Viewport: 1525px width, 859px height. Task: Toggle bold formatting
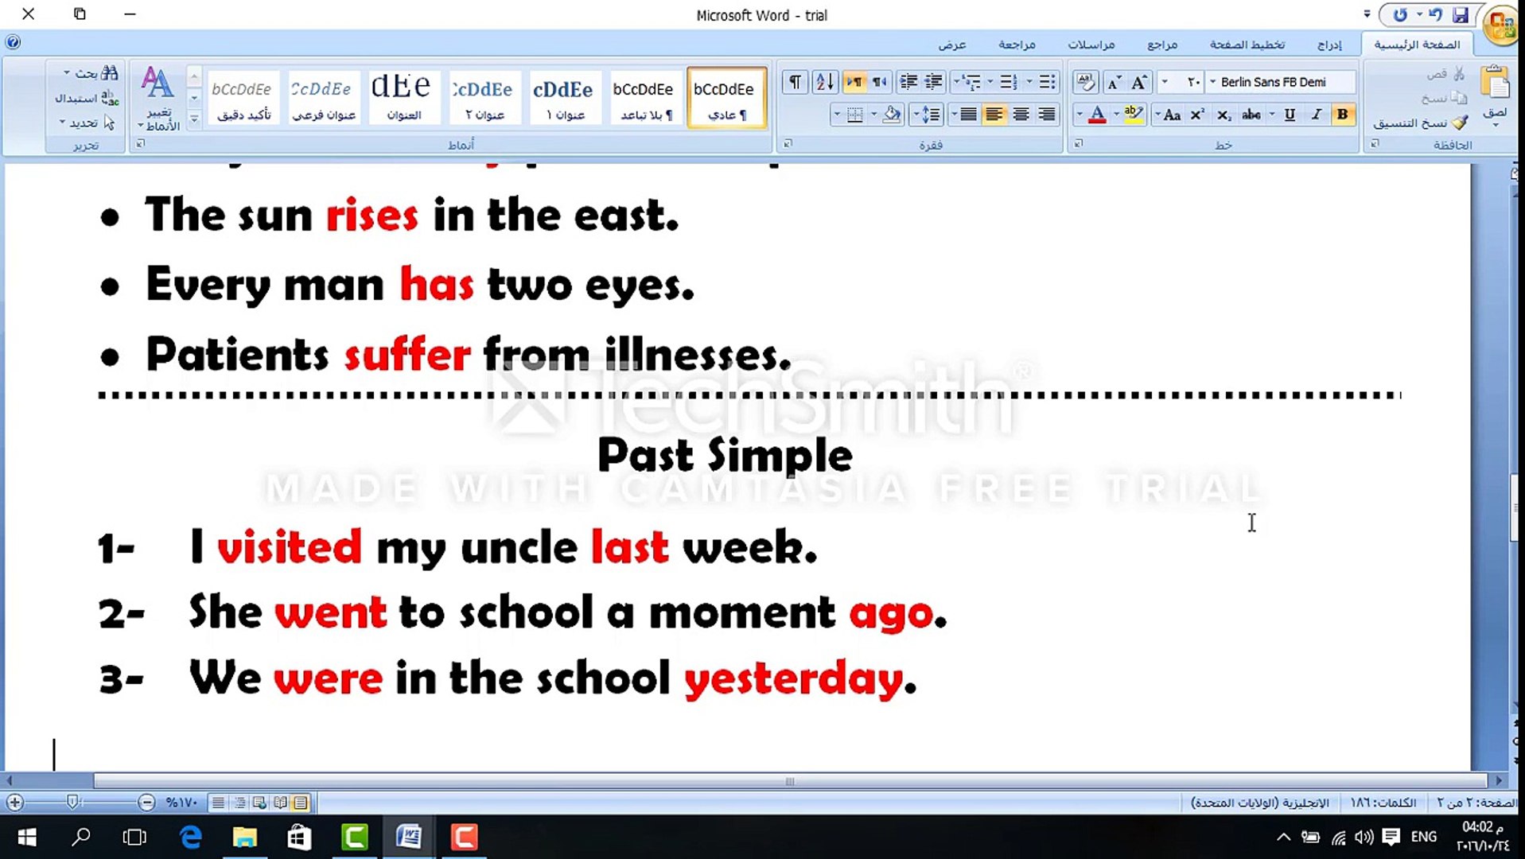1342,115
